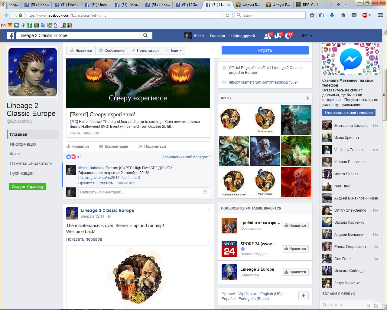The image size is (387, 310).
Task: Open the post options arrow for the maintenance post
Action: tap(208, 209)
